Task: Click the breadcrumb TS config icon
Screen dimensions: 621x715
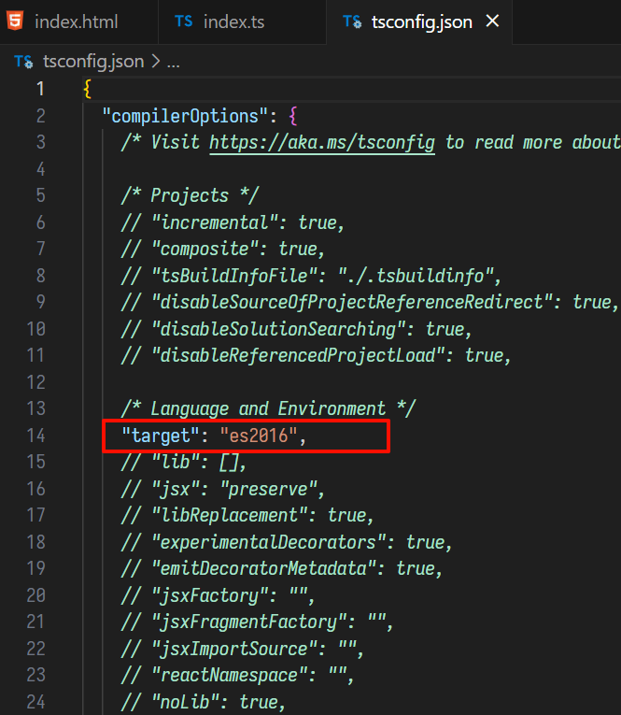Action: 23,62
